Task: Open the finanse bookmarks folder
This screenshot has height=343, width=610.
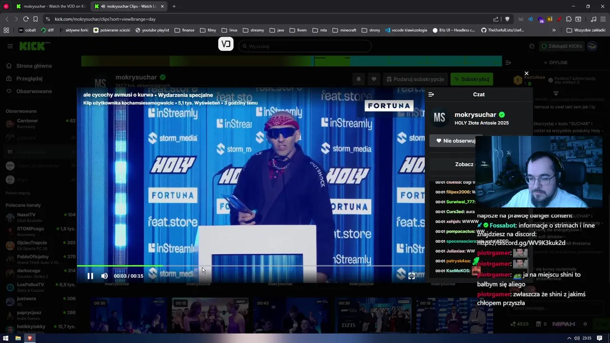Action: pyautogui.click(x=184, y=30)
